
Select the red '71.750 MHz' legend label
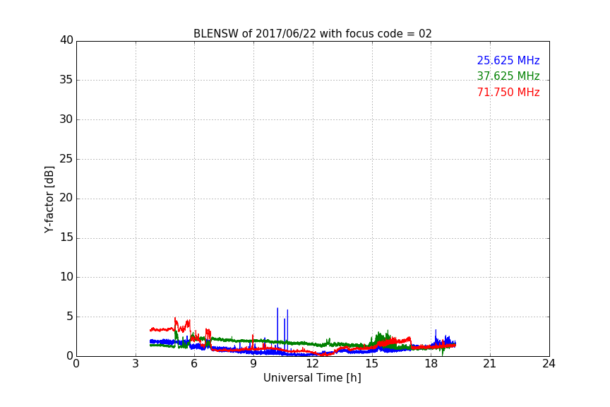[508, 93]
